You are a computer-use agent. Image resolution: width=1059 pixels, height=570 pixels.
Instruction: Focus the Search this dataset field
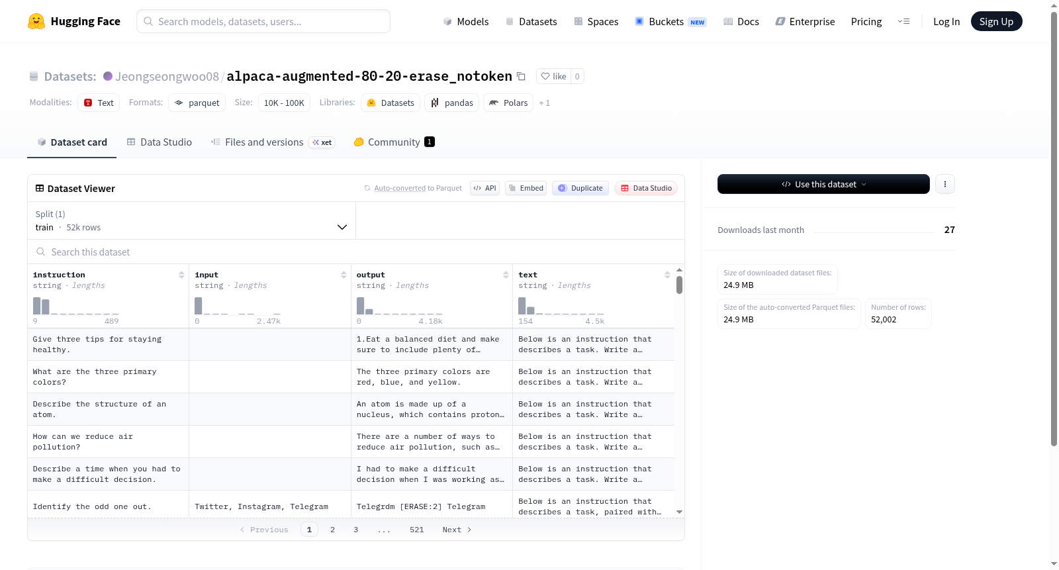(356, 252)
